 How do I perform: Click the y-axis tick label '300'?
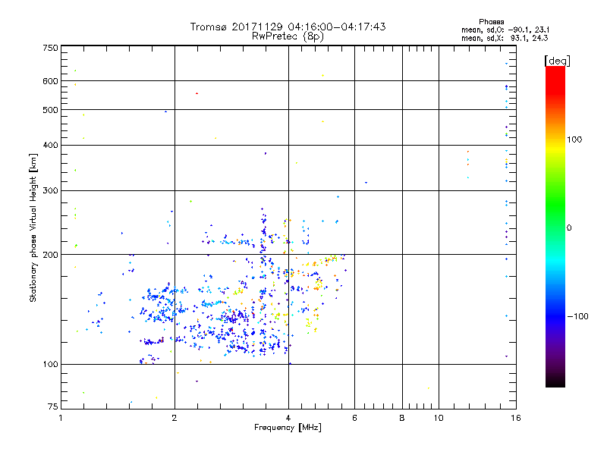pyautogui.click(x=50, y=191)
